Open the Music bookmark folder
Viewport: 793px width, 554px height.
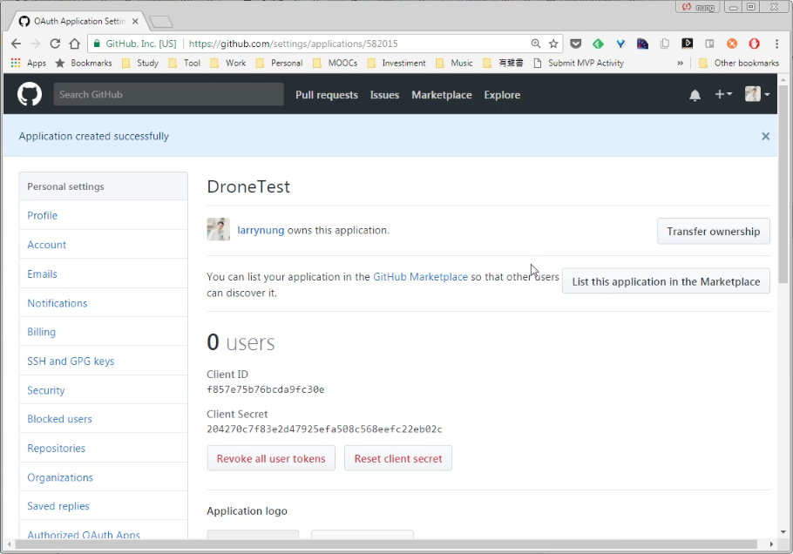(454, 63)
